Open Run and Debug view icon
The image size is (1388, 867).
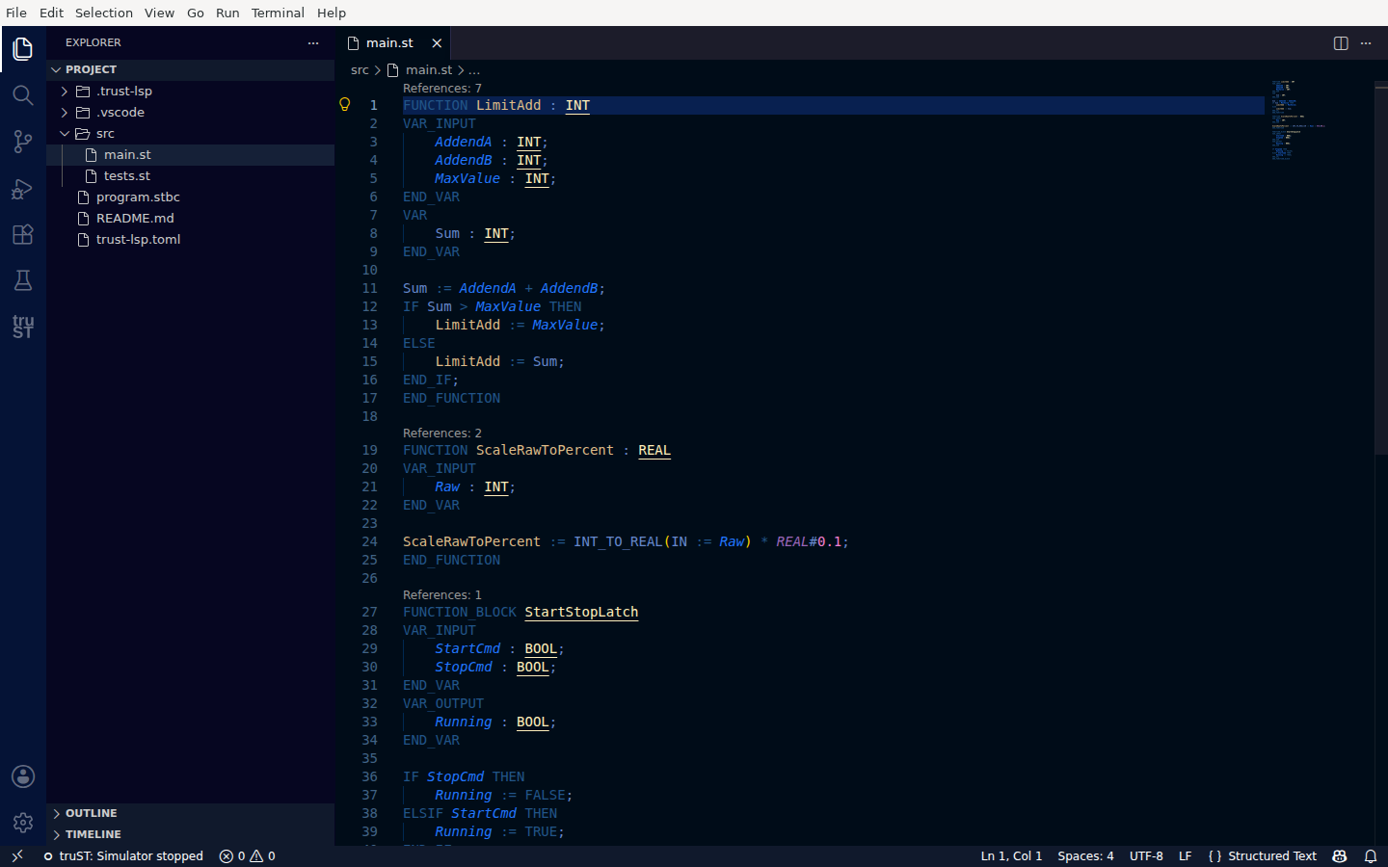pos(23,188)
